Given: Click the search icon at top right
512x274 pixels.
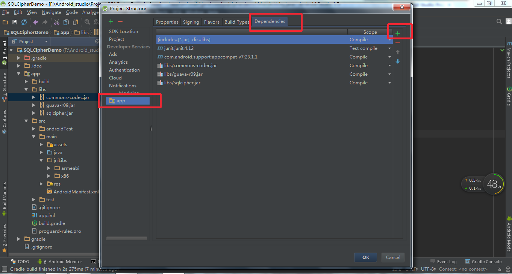Looking at the screenshot, I should 499,22.
